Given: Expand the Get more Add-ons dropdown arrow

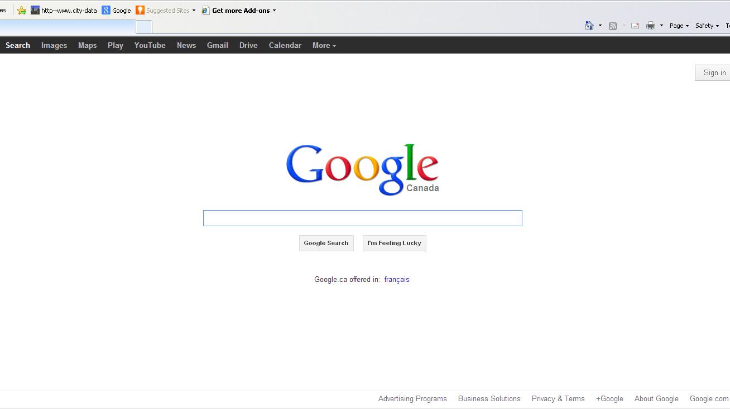Looking at the screenshot, I should [x=274, y=11].
